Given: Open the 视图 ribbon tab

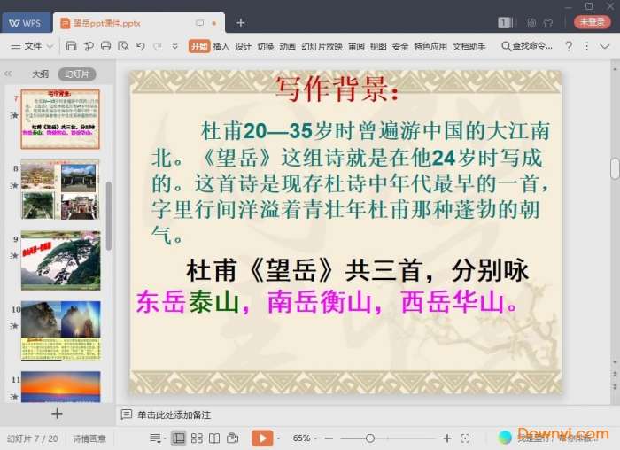Looking at the screenshot, I should (378, 46).
